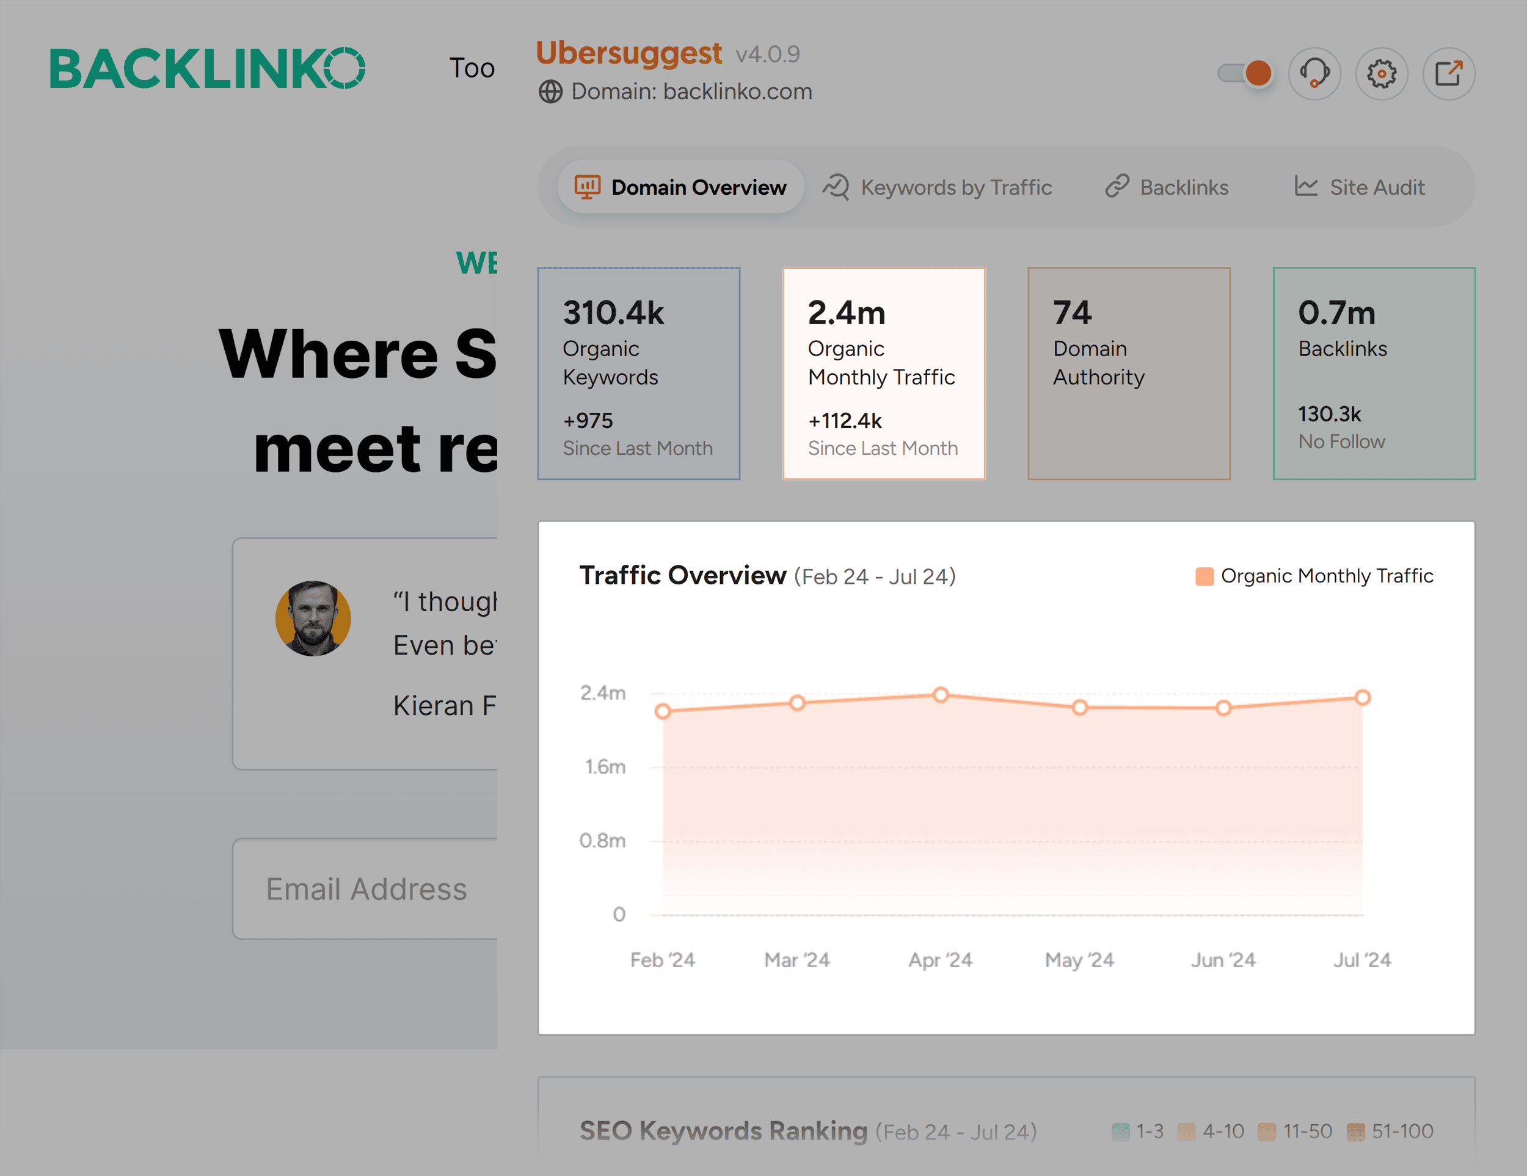
Task: Click the external share icon top right
Action: [x=1448, y=73]
